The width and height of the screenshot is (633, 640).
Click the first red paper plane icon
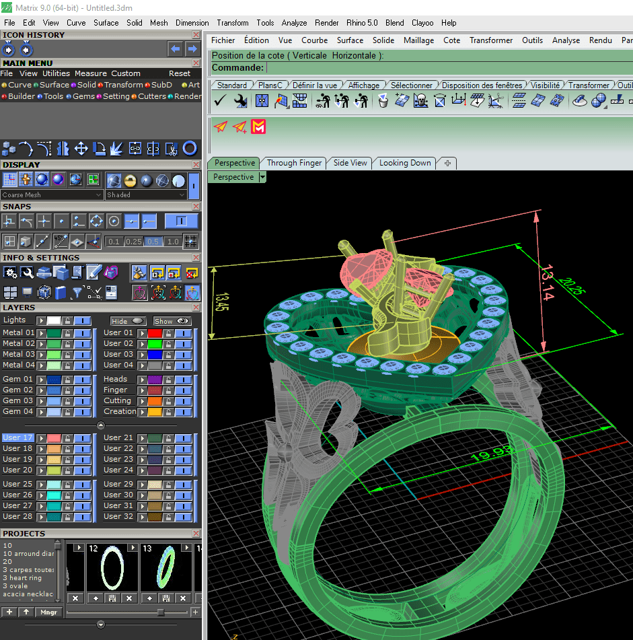coord(221,127)
